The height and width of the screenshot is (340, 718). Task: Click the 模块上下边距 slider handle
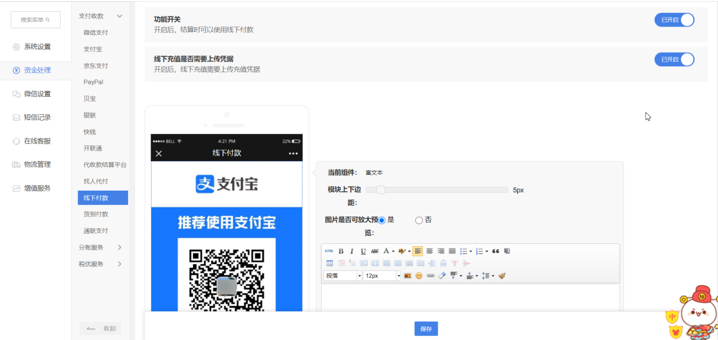click(x=381, y=190)
